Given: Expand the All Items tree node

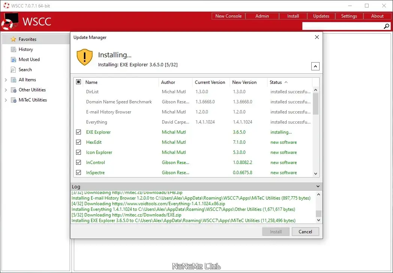Looking at the screenshot, I should pyautogui.click(x=6, y=80).
